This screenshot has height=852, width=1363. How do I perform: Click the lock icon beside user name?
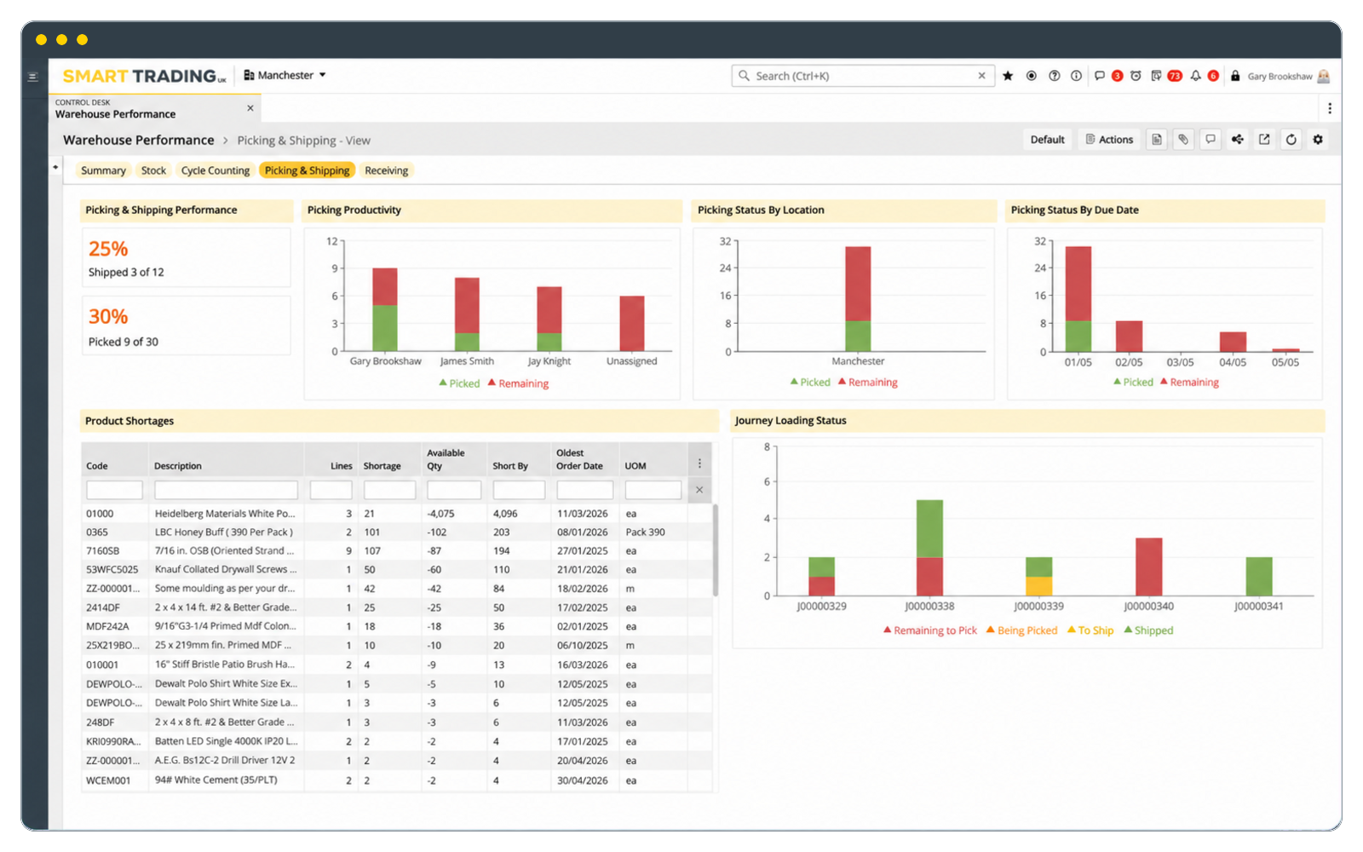[1235, 76]
